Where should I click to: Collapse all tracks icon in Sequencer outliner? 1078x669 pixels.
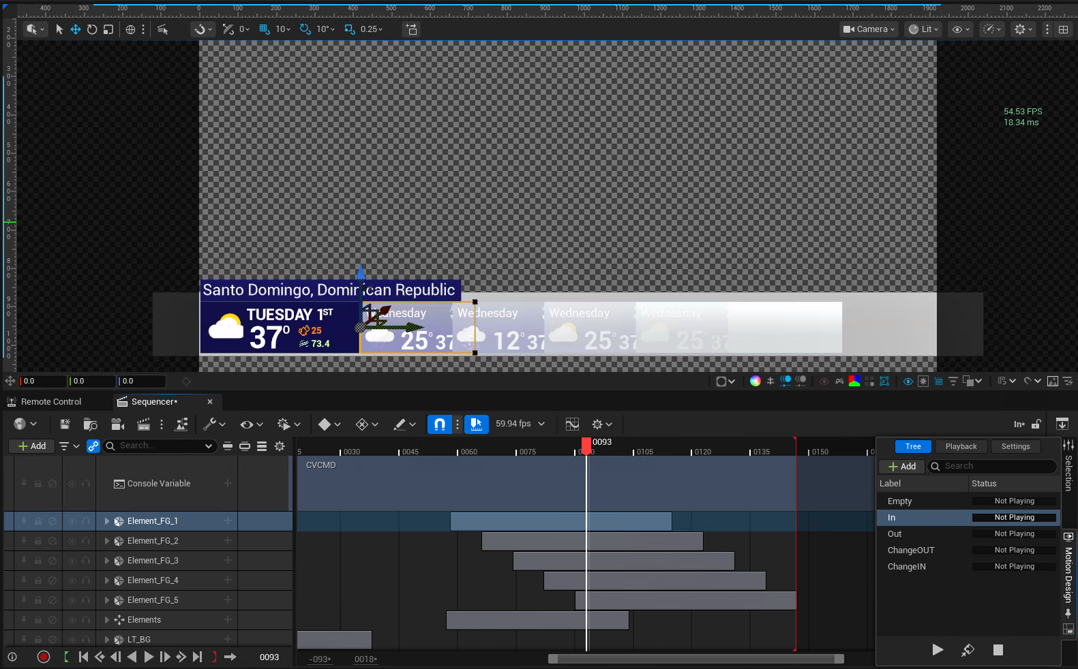pos(228,446)
